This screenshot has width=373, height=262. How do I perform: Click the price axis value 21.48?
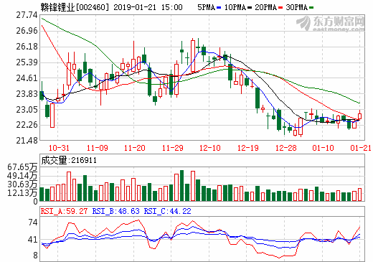pyautogui.click(x=27, y=141)
